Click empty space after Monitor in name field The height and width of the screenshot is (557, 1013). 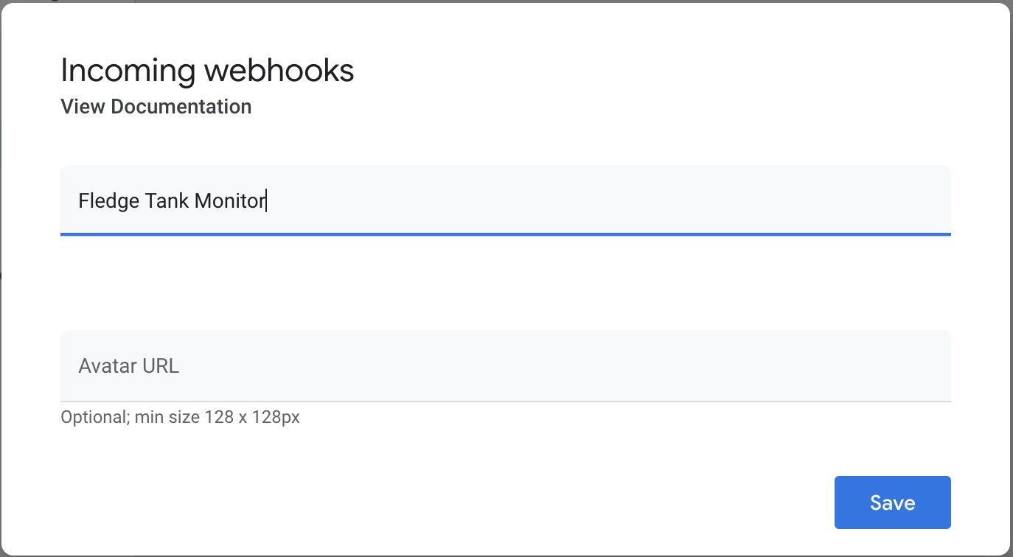590,201
